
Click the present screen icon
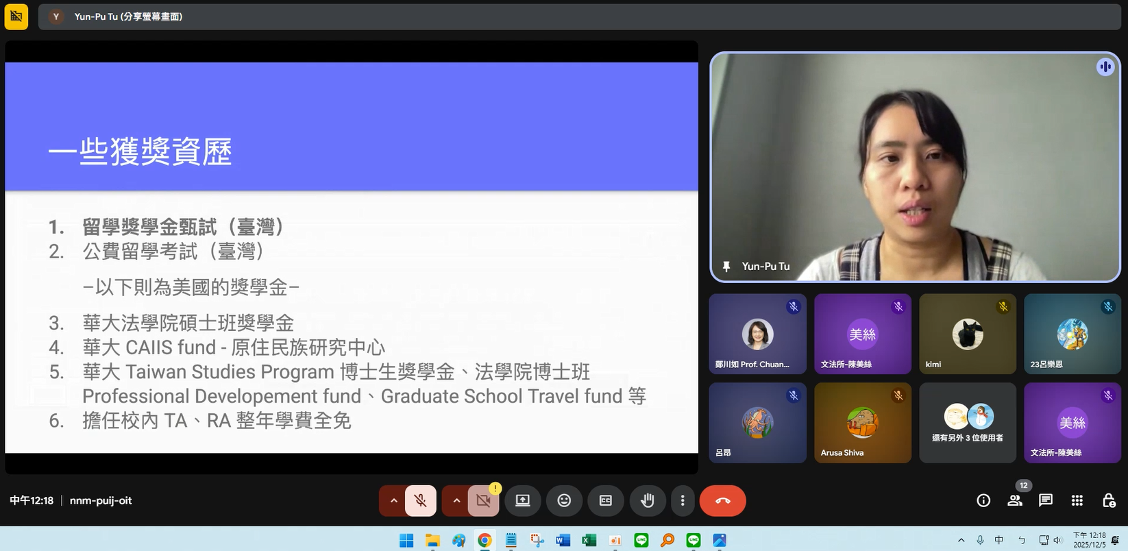click(523, 501)
